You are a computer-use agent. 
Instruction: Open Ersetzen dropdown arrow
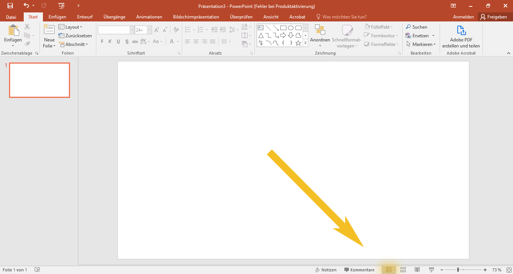(x=433, y=36)
